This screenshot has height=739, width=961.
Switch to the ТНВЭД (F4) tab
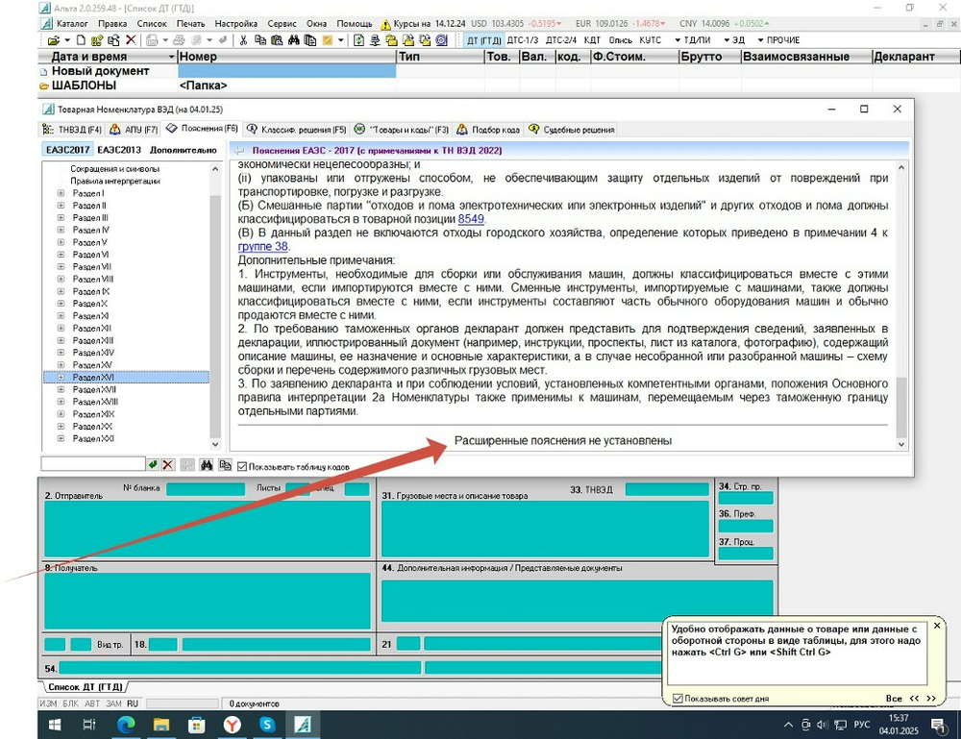72,130
